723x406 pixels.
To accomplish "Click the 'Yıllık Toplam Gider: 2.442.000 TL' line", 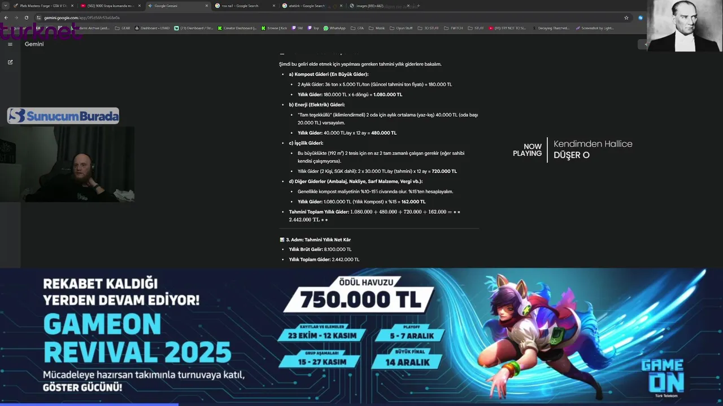I will pos(324,259).
